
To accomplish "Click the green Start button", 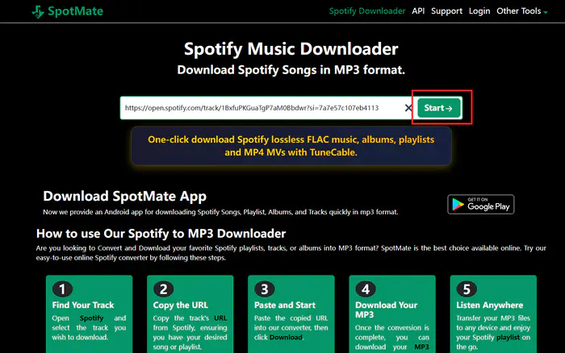I will tap(439, 107).
